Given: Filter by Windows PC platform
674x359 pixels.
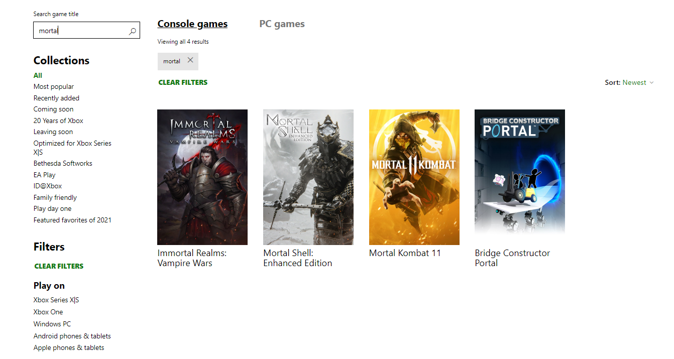Looking at the screenshot, I should click(52, 324).
